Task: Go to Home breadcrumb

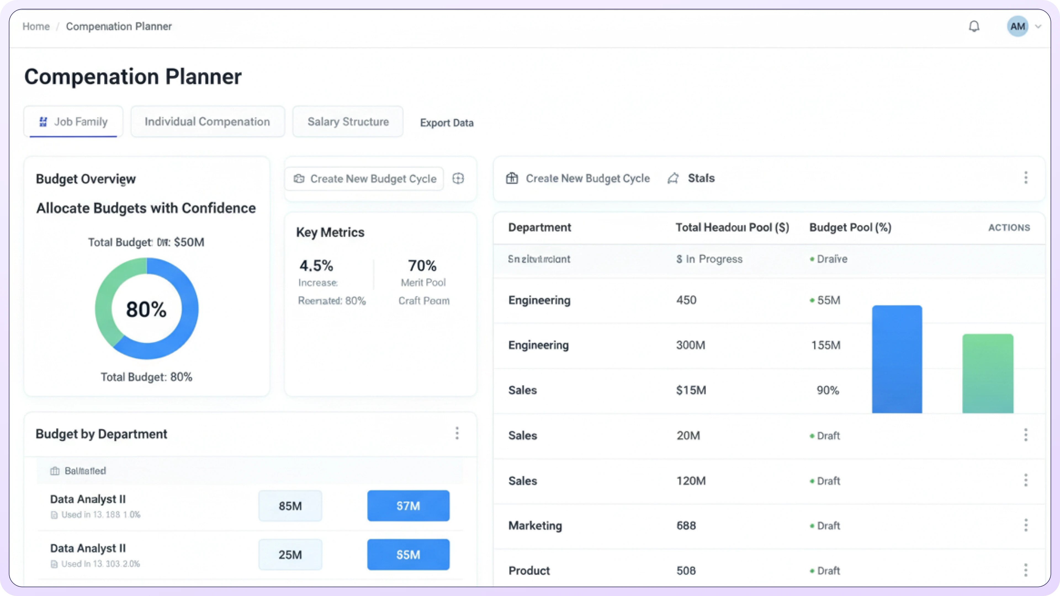Action: [36, 27]
